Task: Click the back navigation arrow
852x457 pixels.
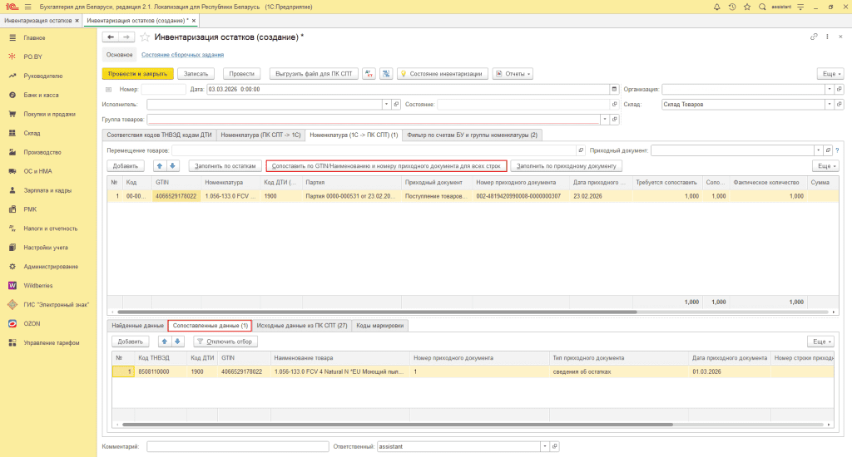Action: (111, 37)
